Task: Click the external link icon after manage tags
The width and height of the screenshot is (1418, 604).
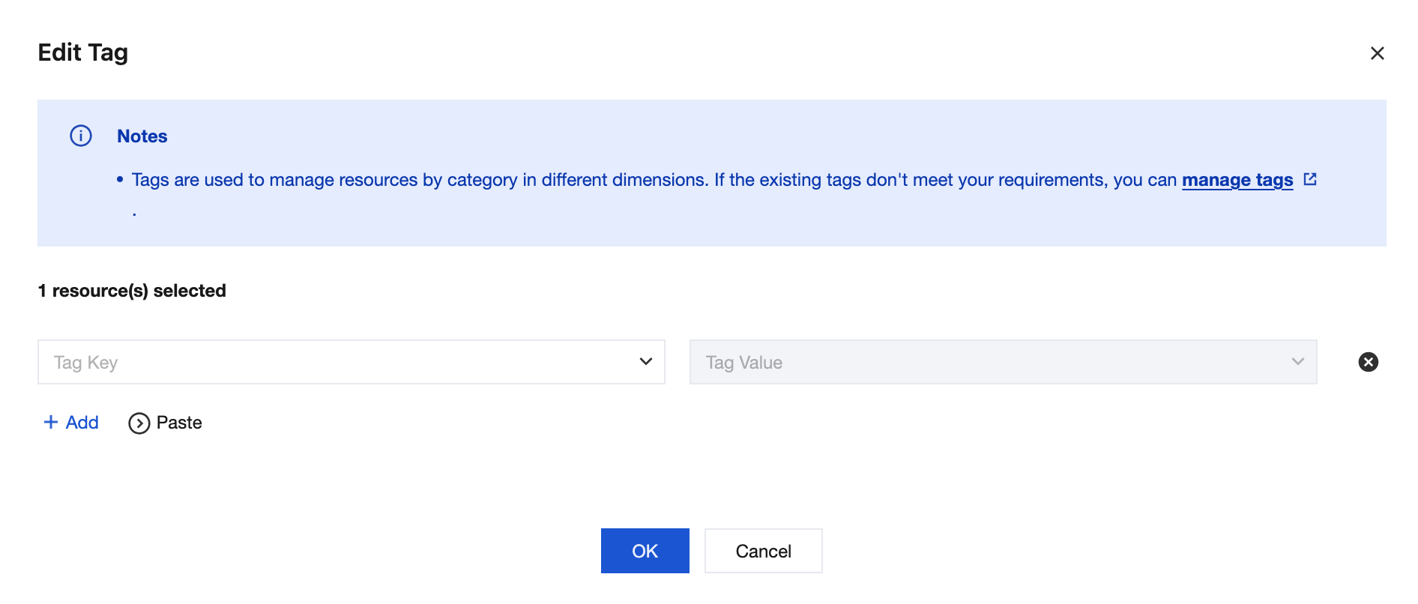Action: 1310,179
